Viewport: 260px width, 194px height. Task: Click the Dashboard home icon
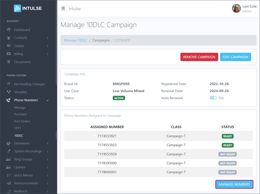[9, 30]
